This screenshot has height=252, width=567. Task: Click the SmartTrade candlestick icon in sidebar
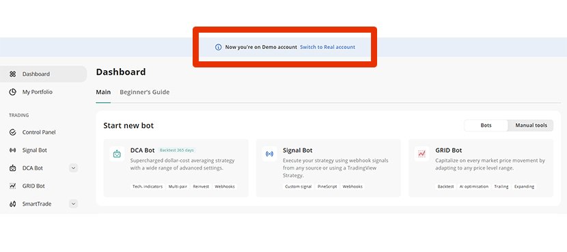[x=13, y=204]
